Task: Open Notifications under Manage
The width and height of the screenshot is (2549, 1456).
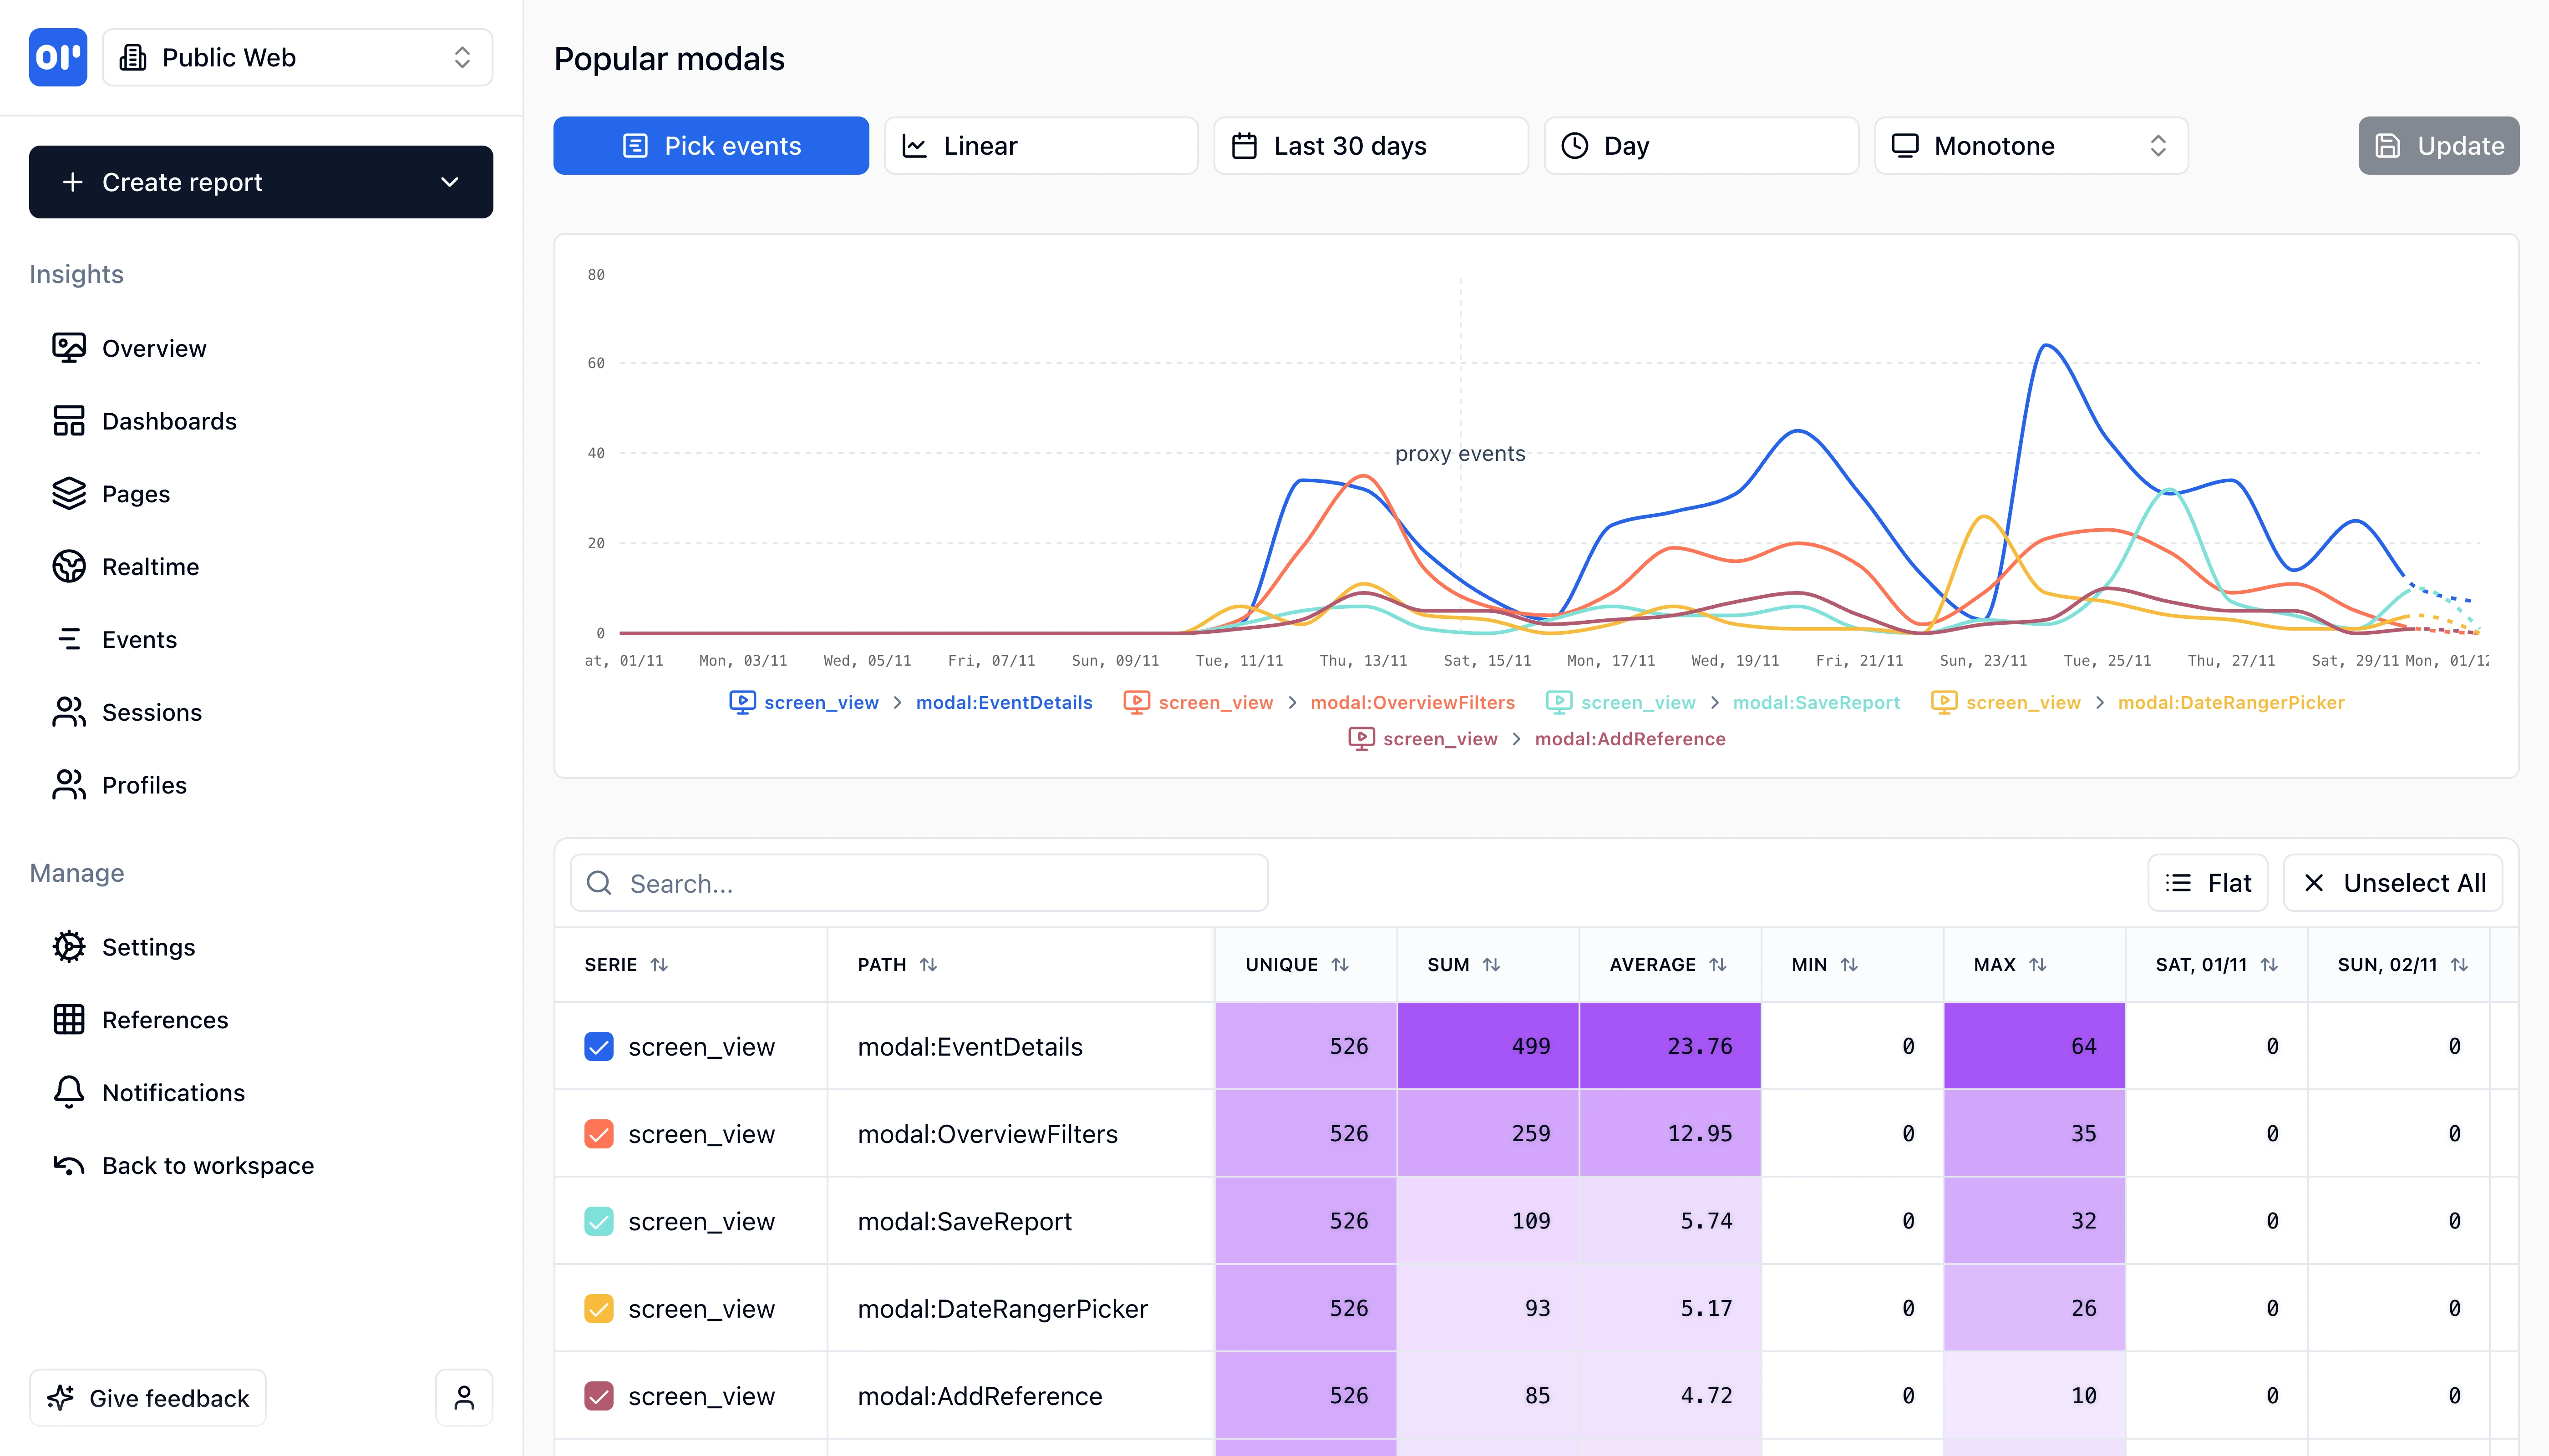Action: coord(172,1092)
